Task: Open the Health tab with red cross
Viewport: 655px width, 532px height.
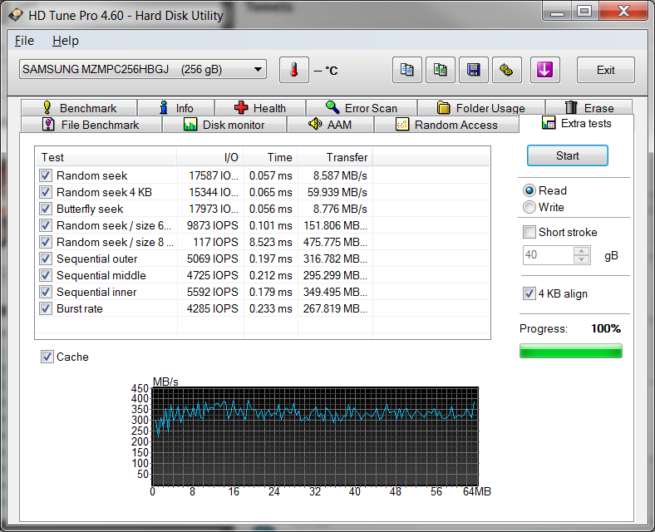Action: pos(260,108)
